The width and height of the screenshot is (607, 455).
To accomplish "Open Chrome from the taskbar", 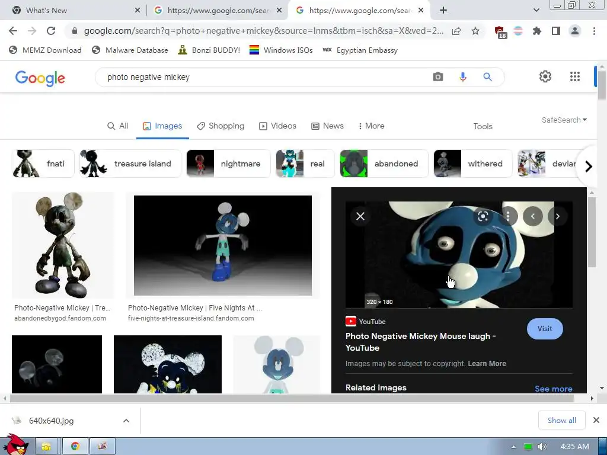I will pyautogui.click(x=75, y=447).
